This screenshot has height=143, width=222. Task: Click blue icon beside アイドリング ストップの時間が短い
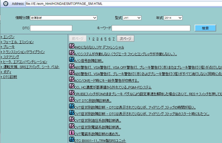[72, 106]
